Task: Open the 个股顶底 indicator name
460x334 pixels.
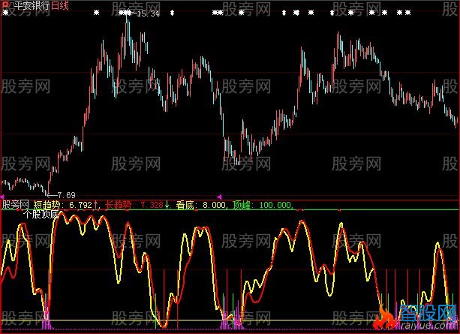Action: (x=41, y=213)
